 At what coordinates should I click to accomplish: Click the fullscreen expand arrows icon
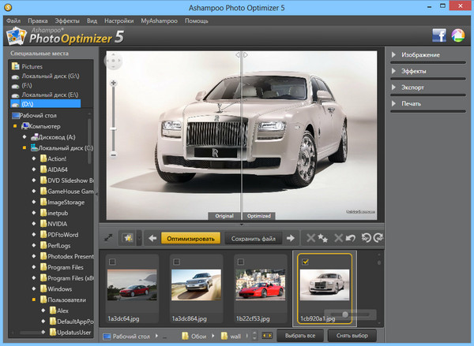click(107, 236)
